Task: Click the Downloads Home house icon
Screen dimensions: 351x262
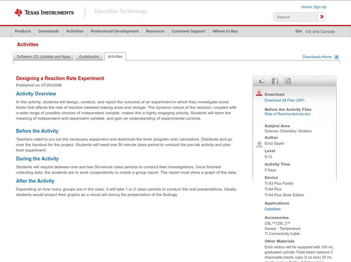Action: coord(337,57)
